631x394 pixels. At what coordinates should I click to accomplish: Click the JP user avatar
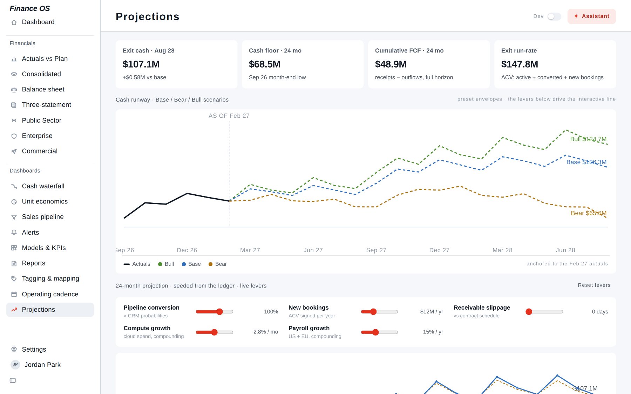pos(15,365)
